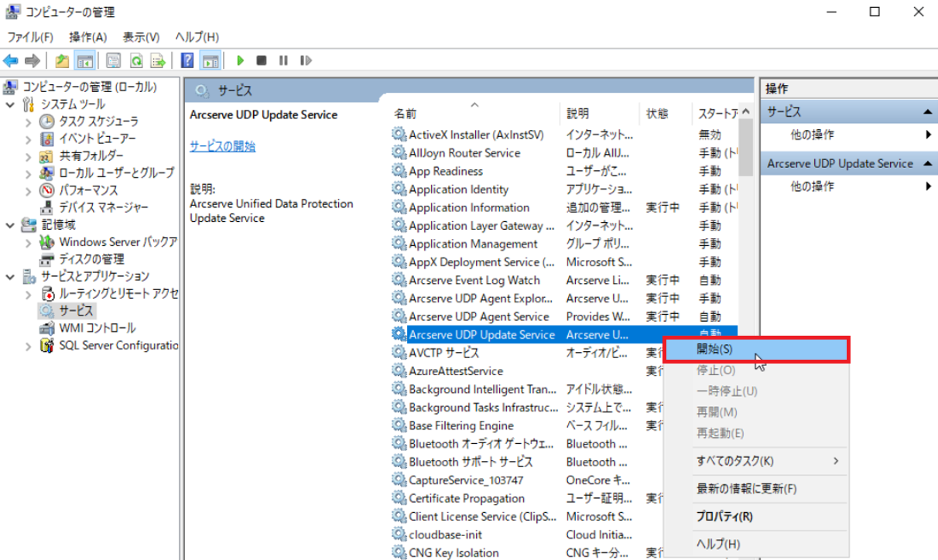Open the Help question mark toolbar icon

click(187, 60)
